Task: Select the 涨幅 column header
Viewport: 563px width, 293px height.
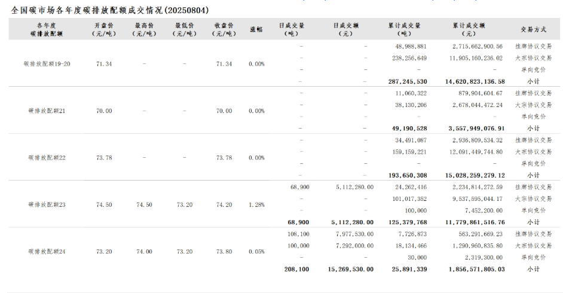Action: click(256, 29)
